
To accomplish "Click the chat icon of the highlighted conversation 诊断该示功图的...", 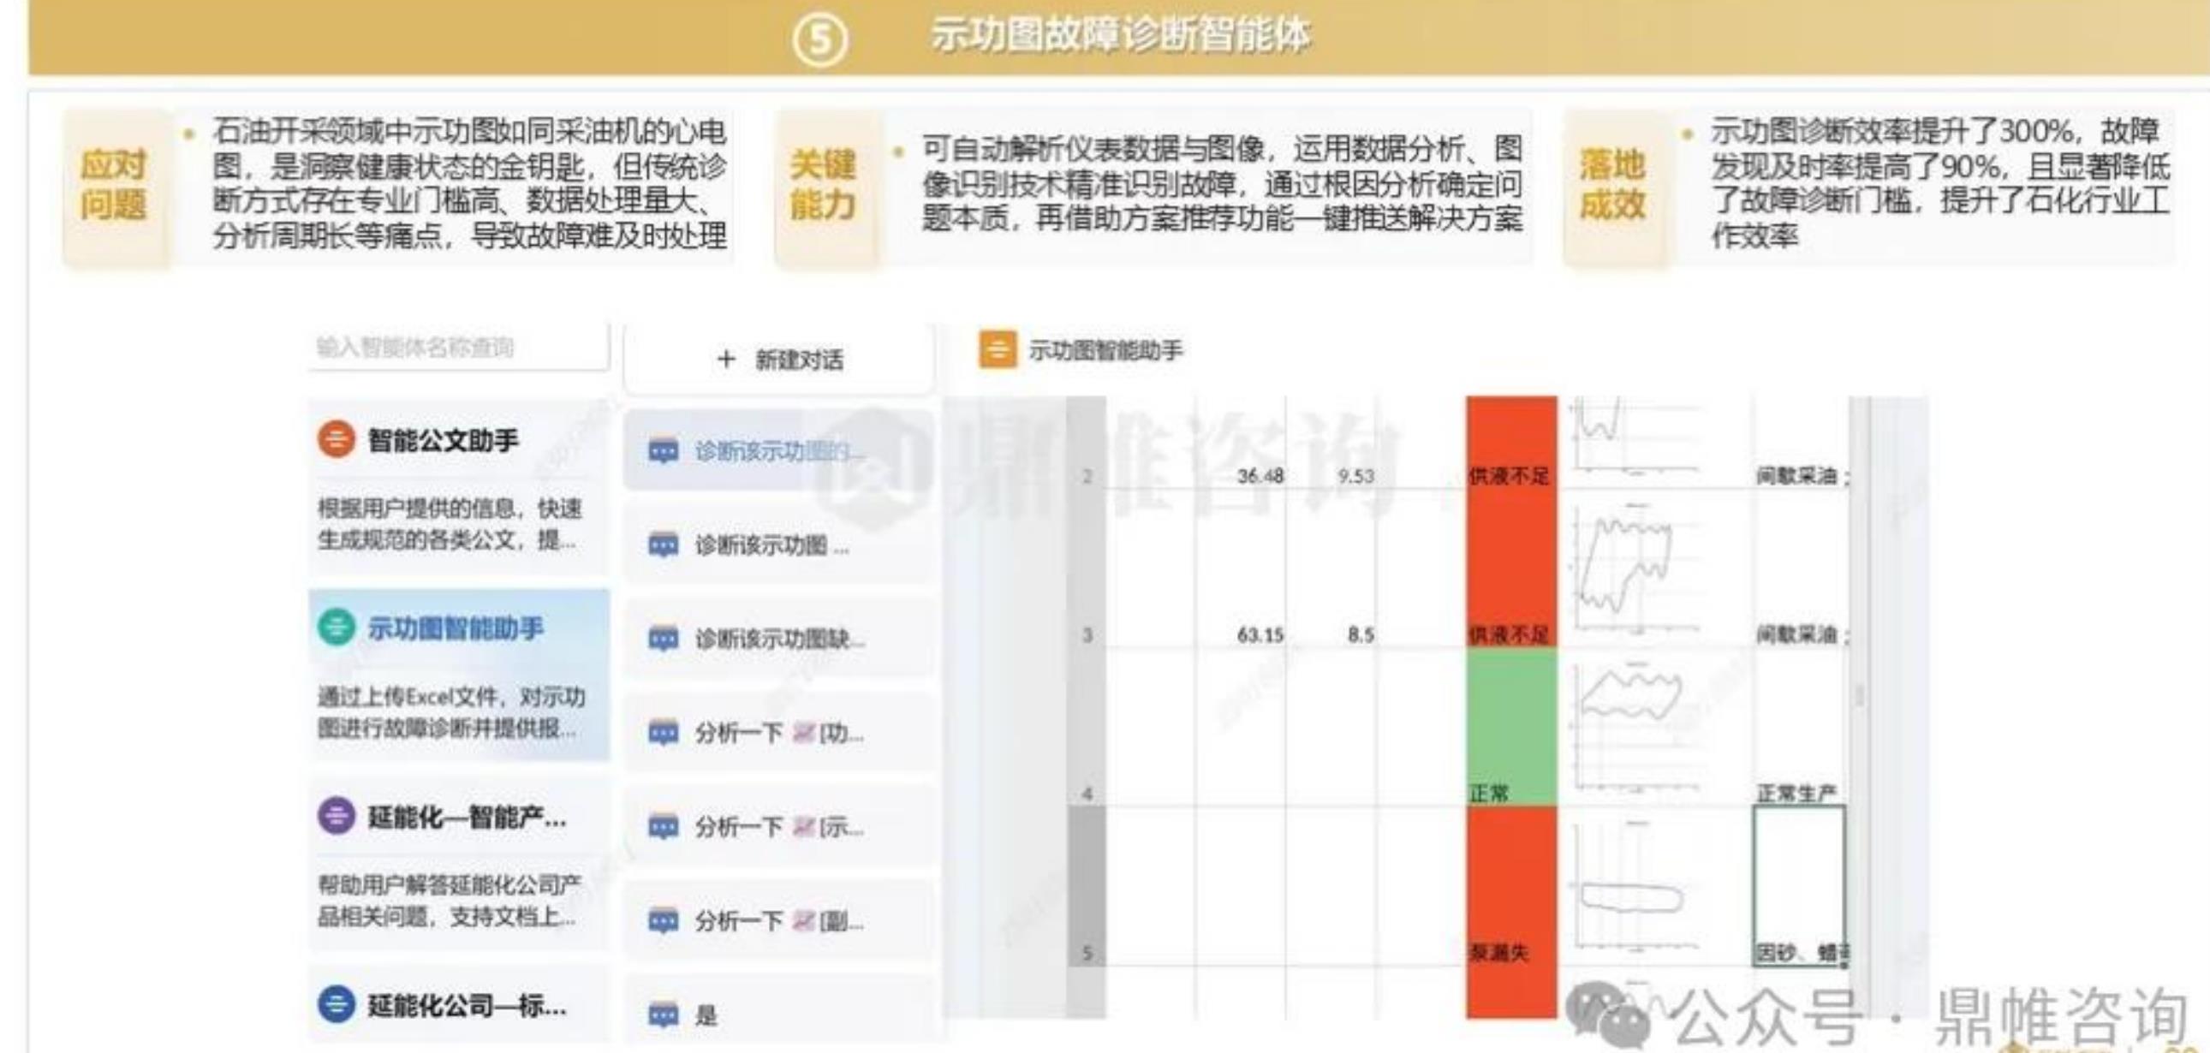I will pos(664,451).
